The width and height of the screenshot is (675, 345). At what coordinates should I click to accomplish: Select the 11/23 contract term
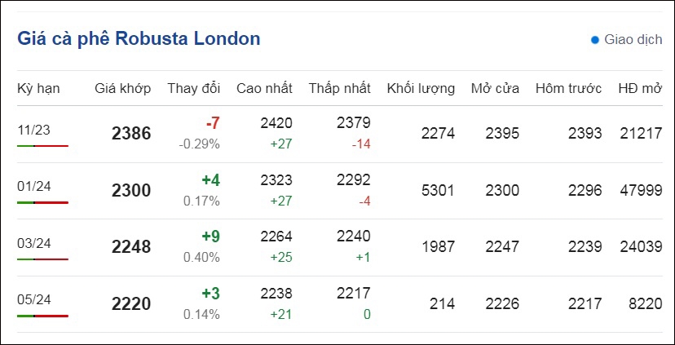[x=34, y=130]
